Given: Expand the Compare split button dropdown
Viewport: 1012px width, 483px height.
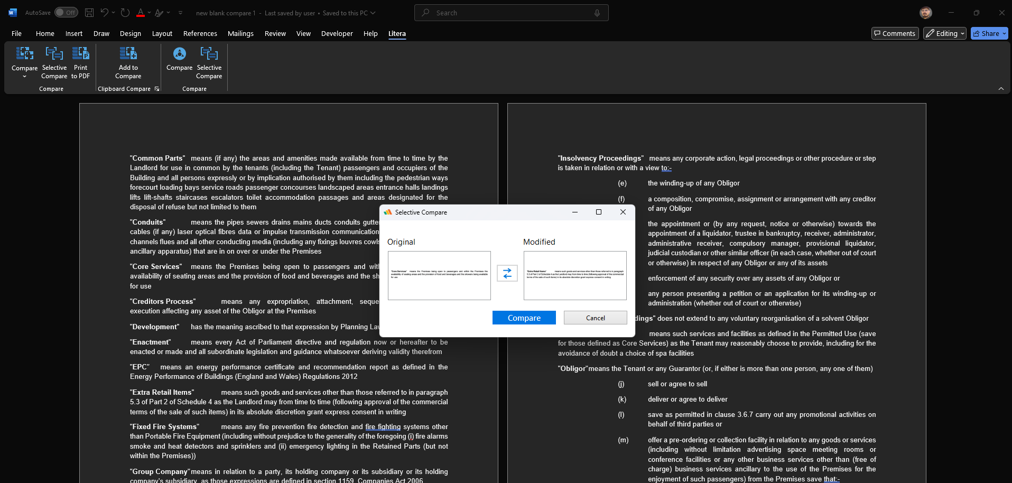Looking at the screenshot, I should click(24, 77).
